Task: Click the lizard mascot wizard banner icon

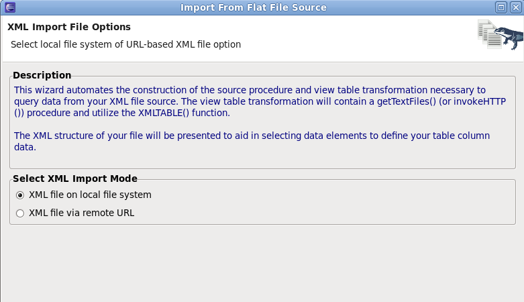Action: (508, 36)
